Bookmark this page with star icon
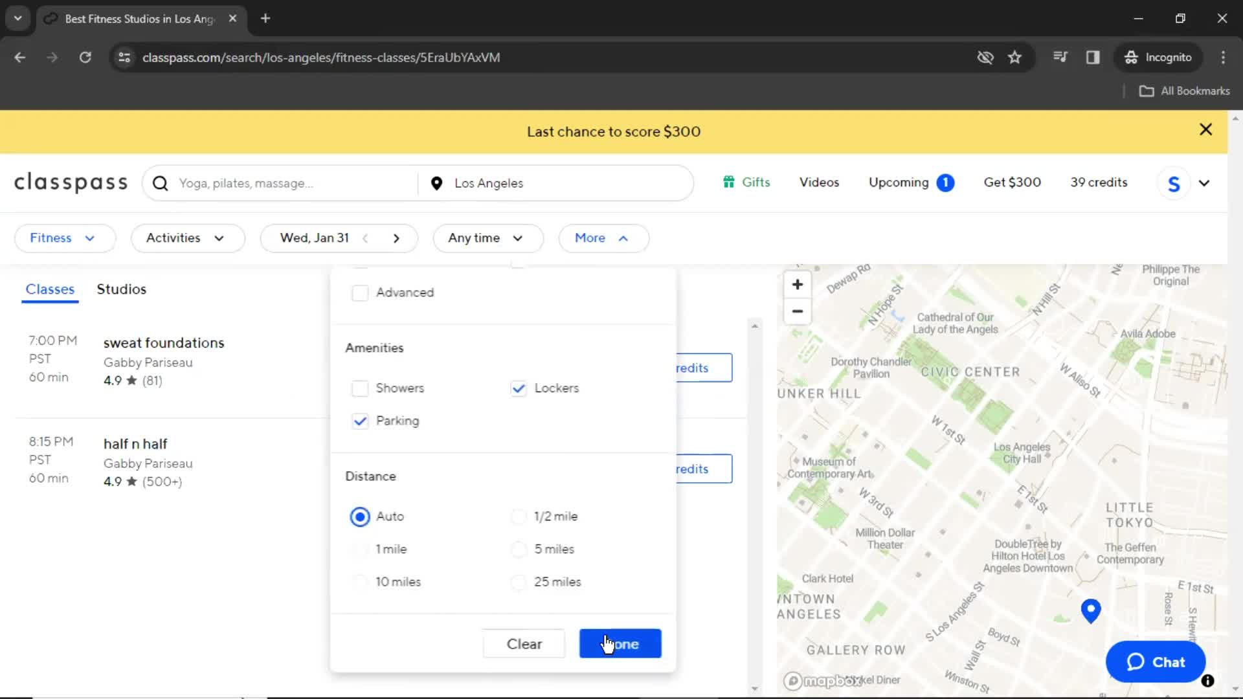The height and width of the screenshot is (699, 1243). (1014, 57)
